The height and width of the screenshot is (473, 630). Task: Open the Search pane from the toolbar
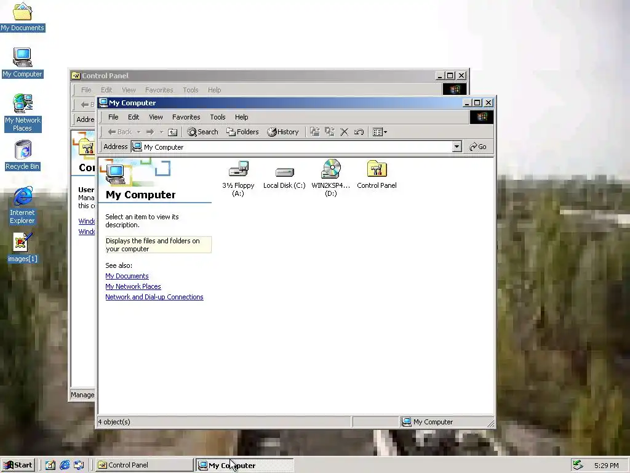202,132
